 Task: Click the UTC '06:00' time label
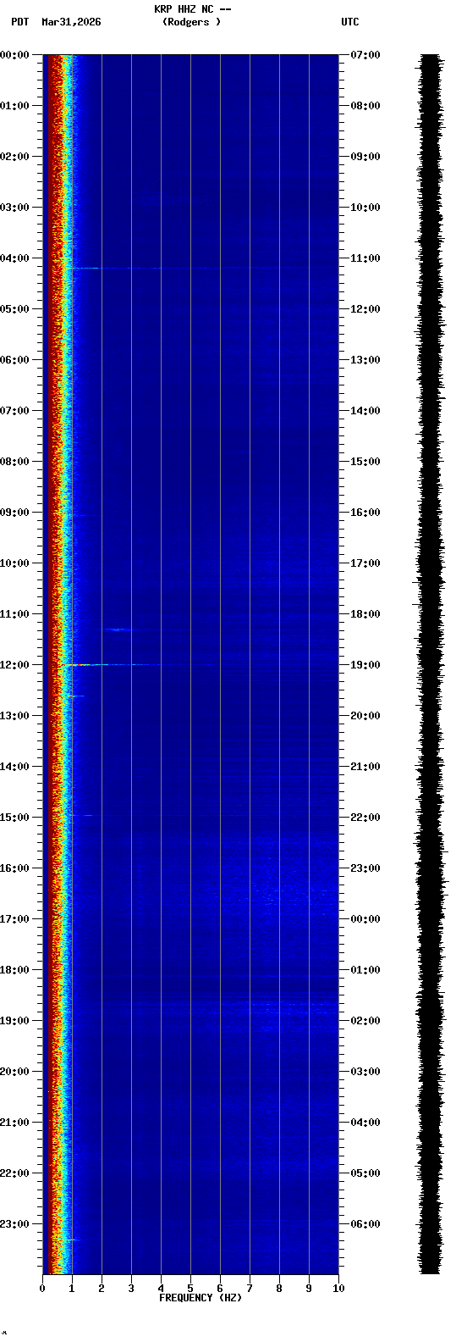click(365, 1224)
